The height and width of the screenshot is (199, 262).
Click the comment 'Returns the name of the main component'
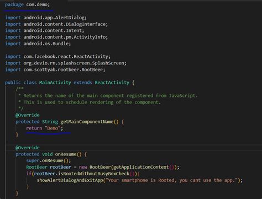(108, 95)
